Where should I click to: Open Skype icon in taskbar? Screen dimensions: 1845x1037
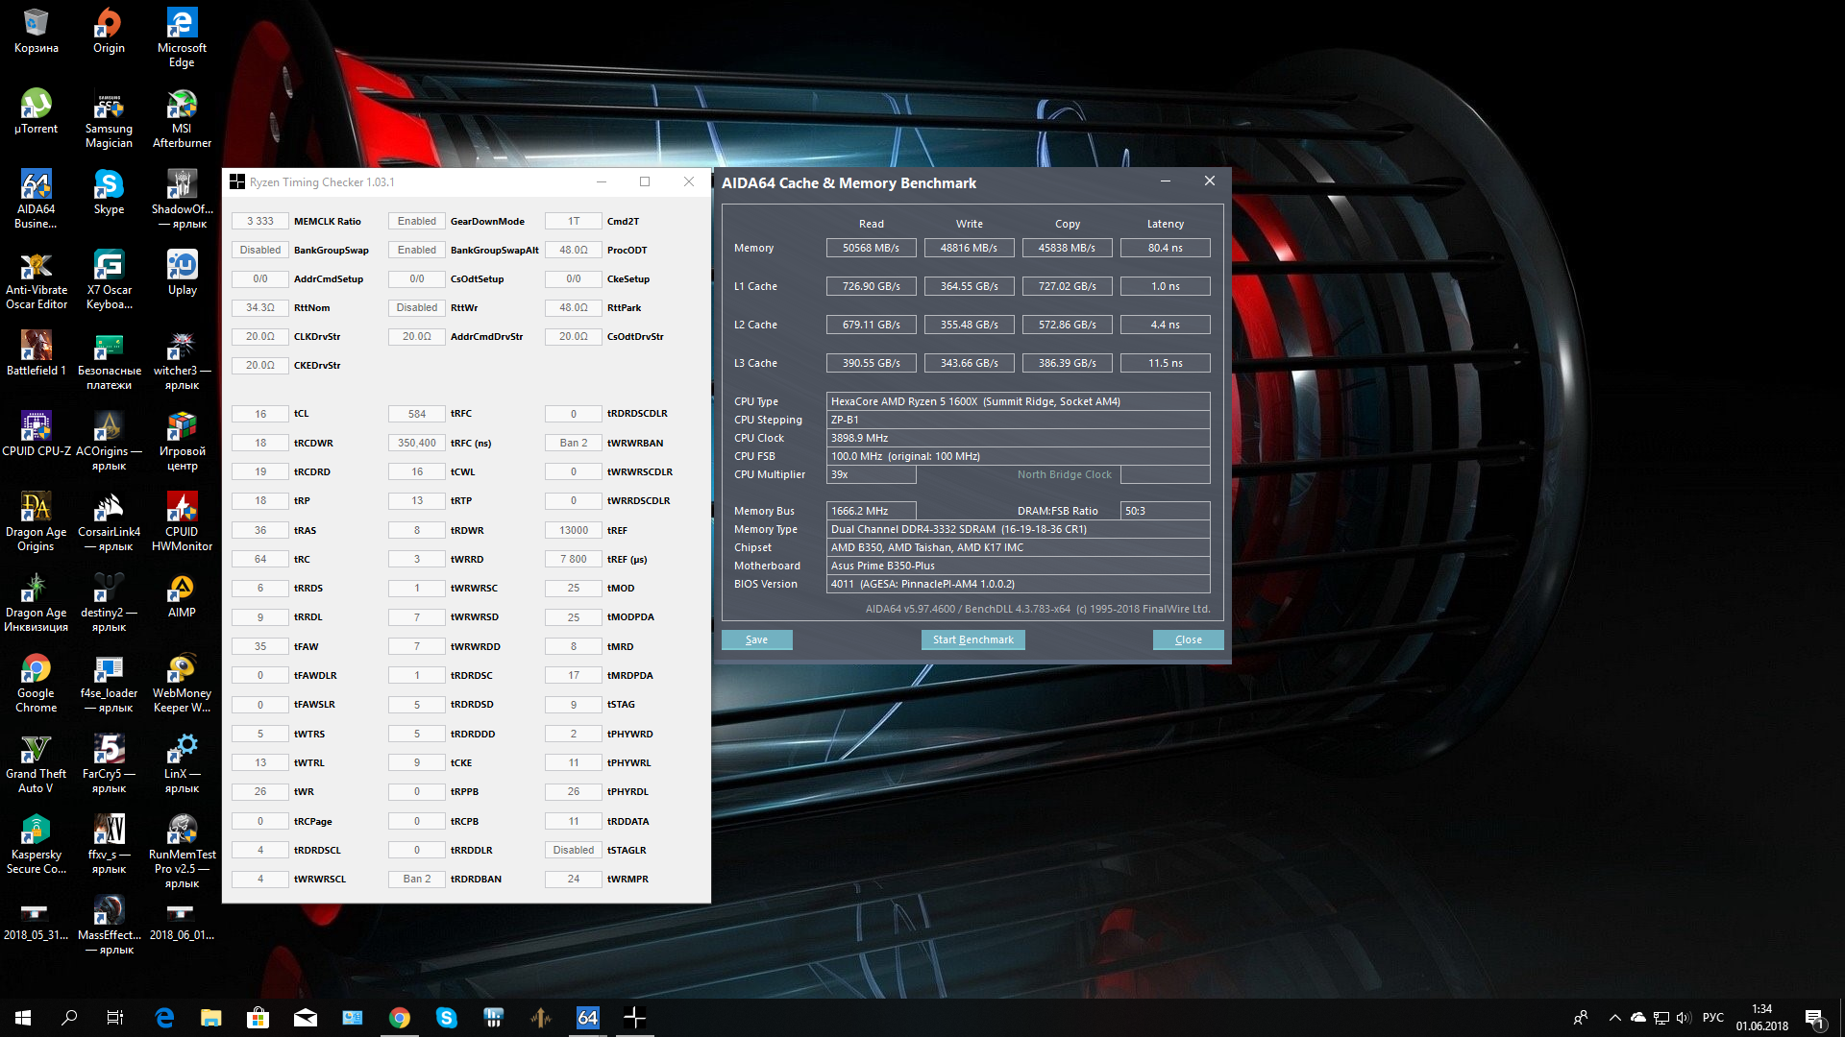446,1018
